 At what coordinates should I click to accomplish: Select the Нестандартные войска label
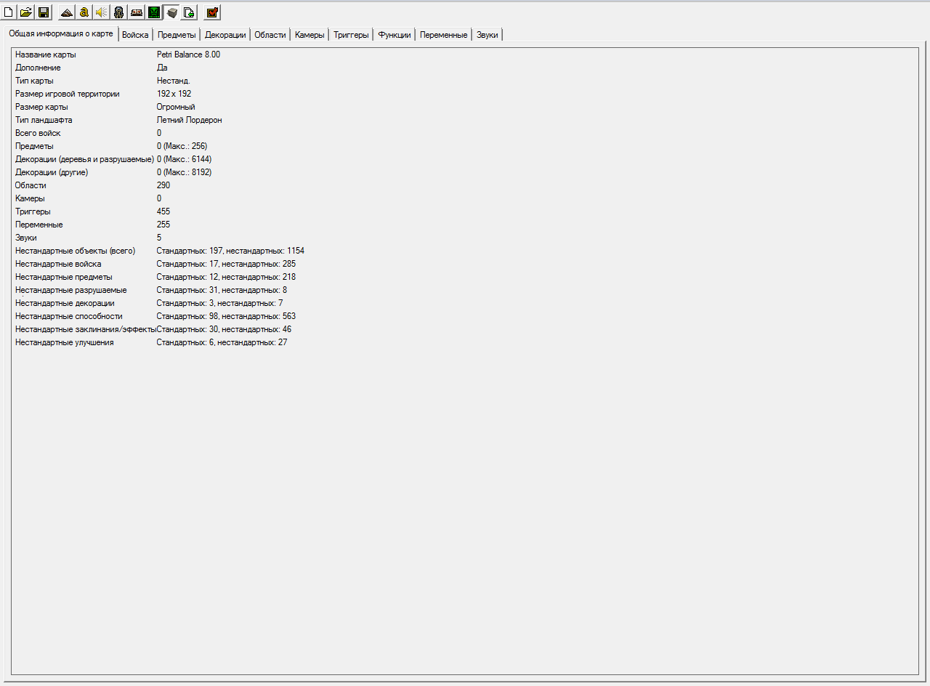pos(58,264)
